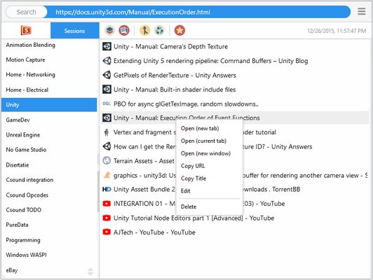This screenshot has width=373, height=280.
Task: Open the Disertatie session
Action: pos(49,164)
